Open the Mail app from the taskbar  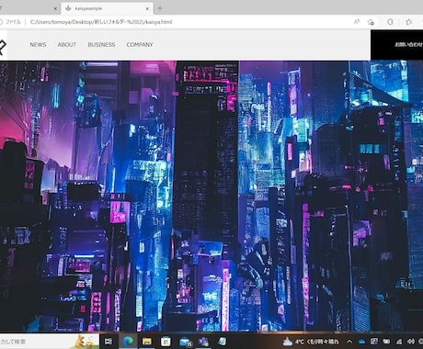point(185,342)
